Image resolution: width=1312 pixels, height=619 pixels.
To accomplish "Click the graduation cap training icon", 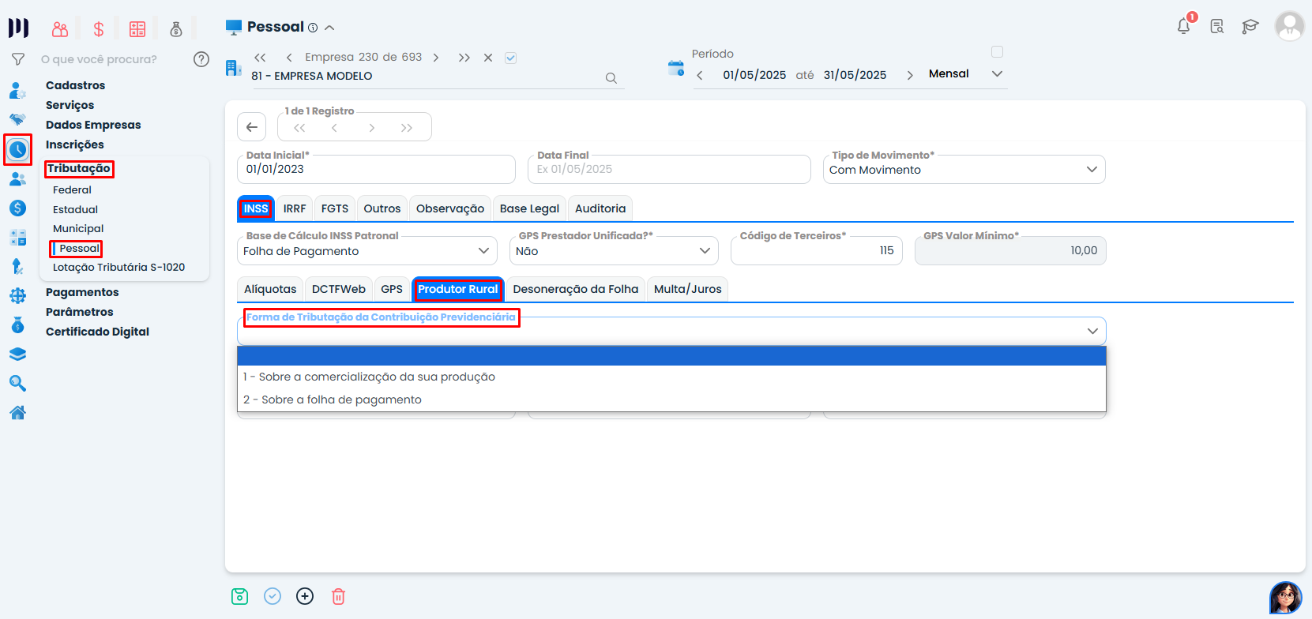I will (1250, 26).
